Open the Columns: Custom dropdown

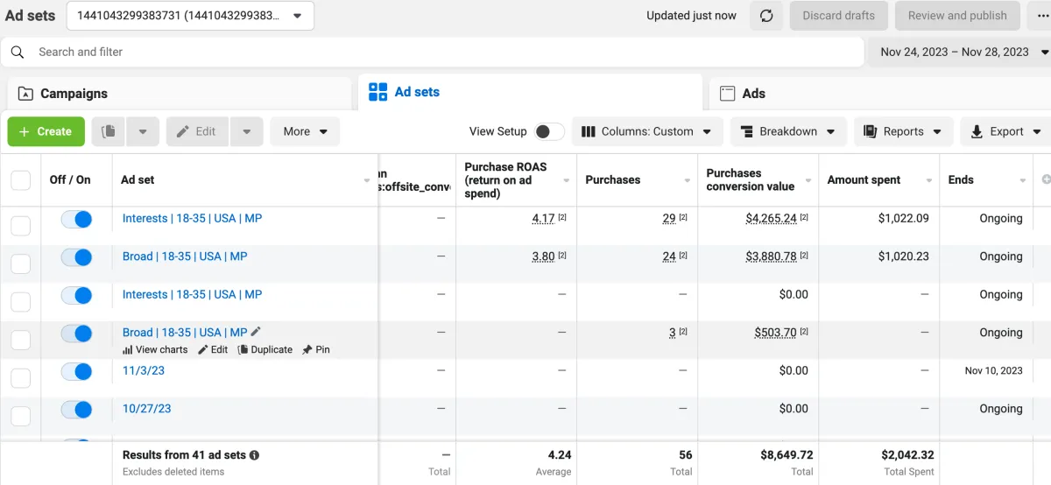[647, 131]
